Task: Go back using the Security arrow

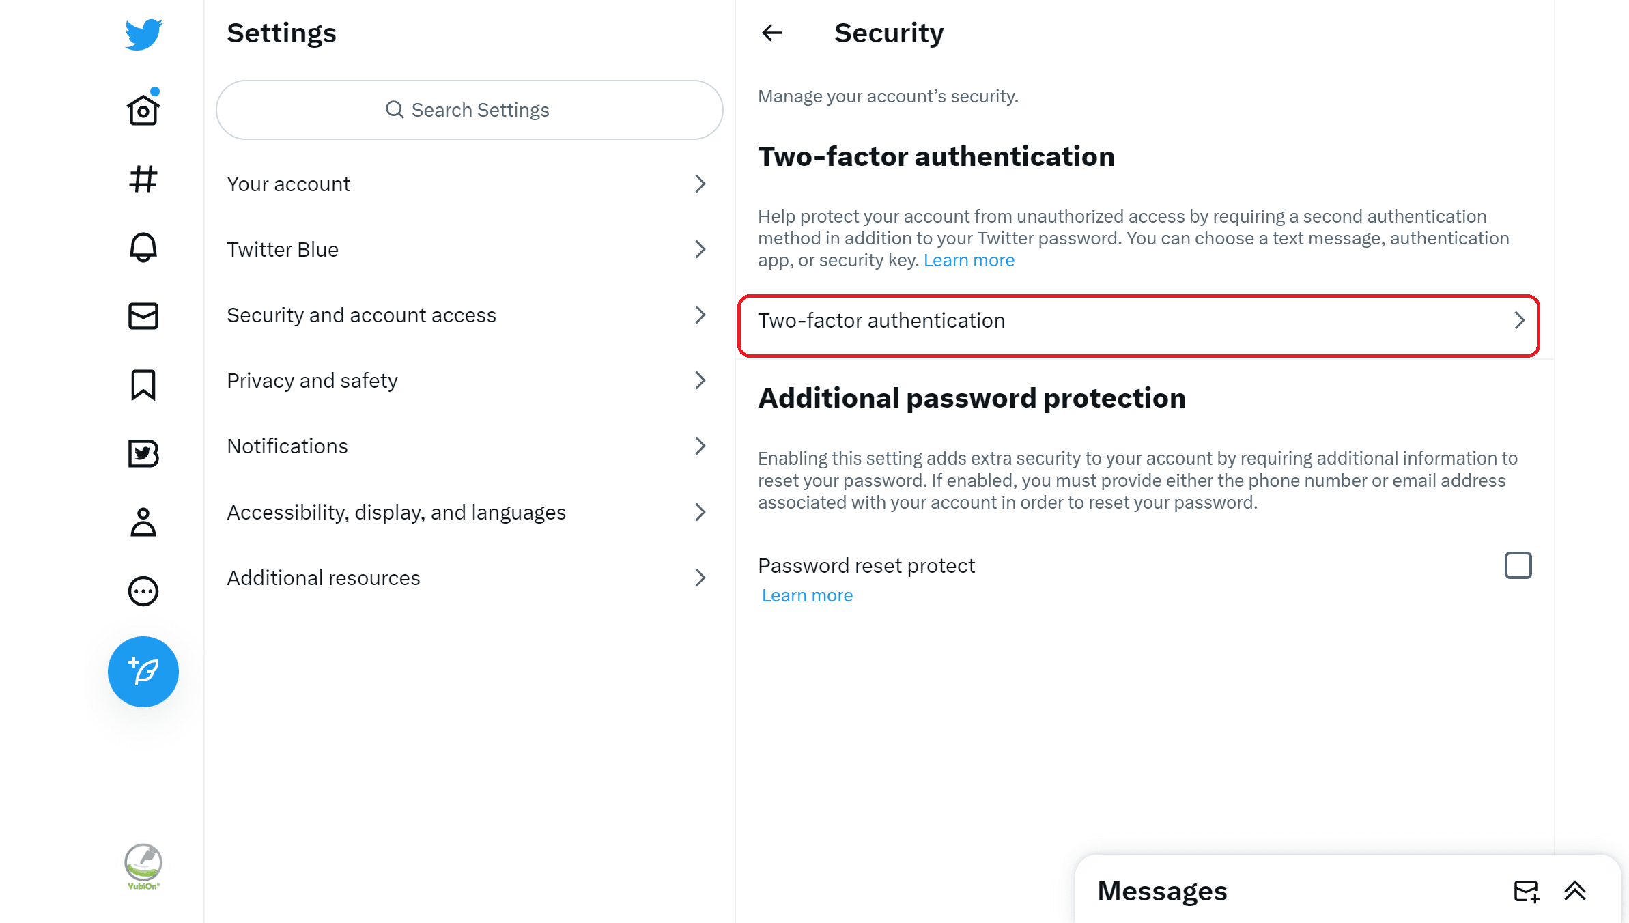Action: pos(771,33)
